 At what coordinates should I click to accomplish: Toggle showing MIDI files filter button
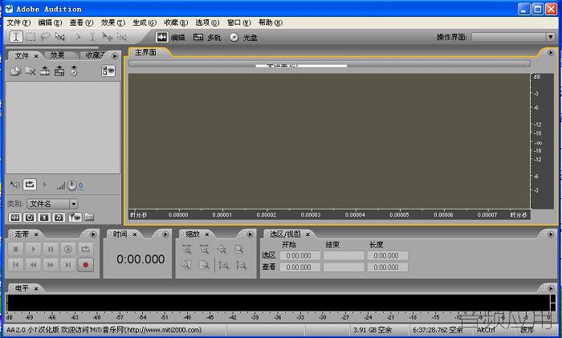(59, 218)
